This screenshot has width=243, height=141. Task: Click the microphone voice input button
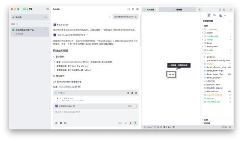(130, 123)
